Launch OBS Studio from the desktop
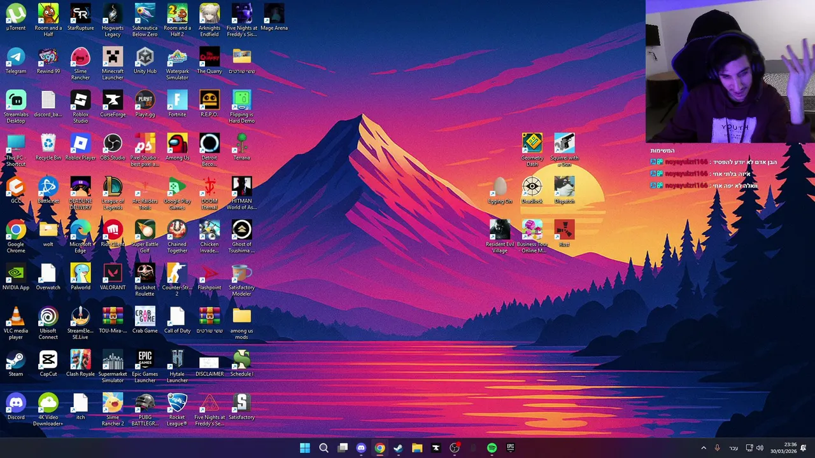The width and height of the screenshot is (815, 458). [x=113, y=147]
